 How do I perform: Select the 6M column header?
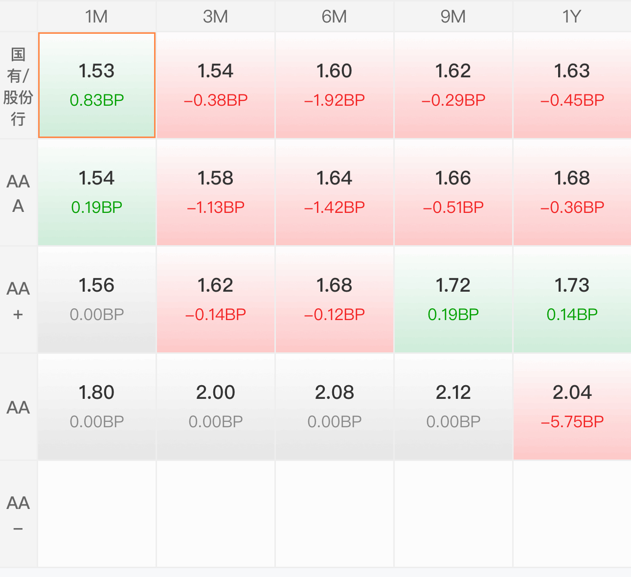click(335, 16)
